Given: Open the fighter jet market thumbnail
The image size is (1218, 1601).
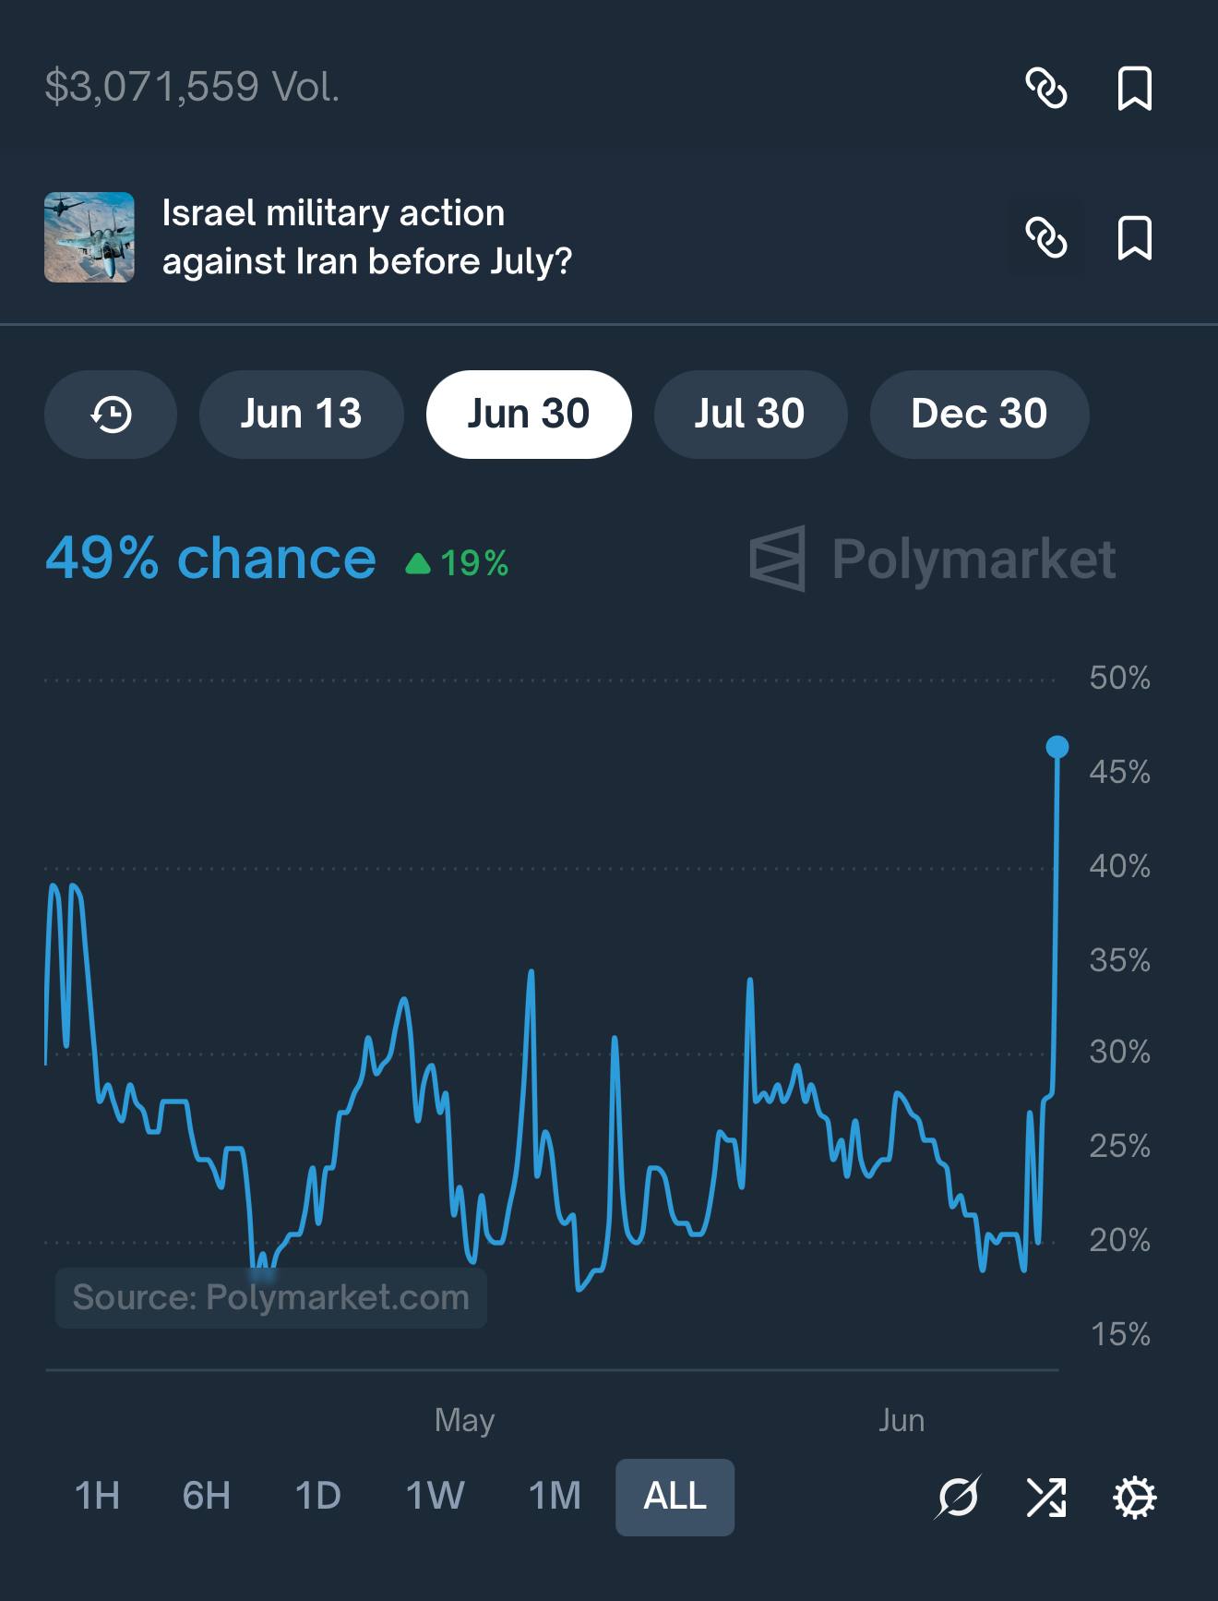Looking at the screenshot, I should pyautogui.click(x=90, y=237).
